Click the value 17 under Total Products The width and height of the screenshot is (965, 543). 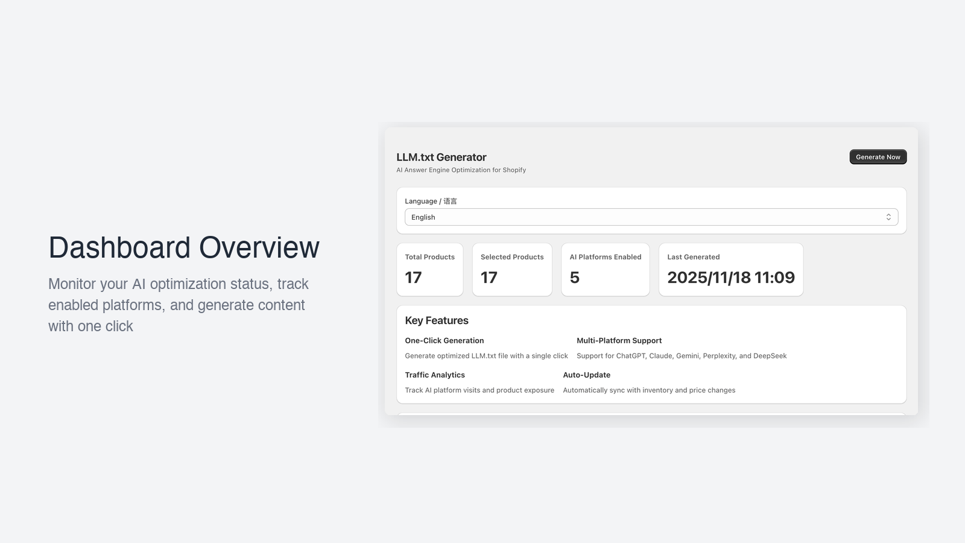[413, 278]
